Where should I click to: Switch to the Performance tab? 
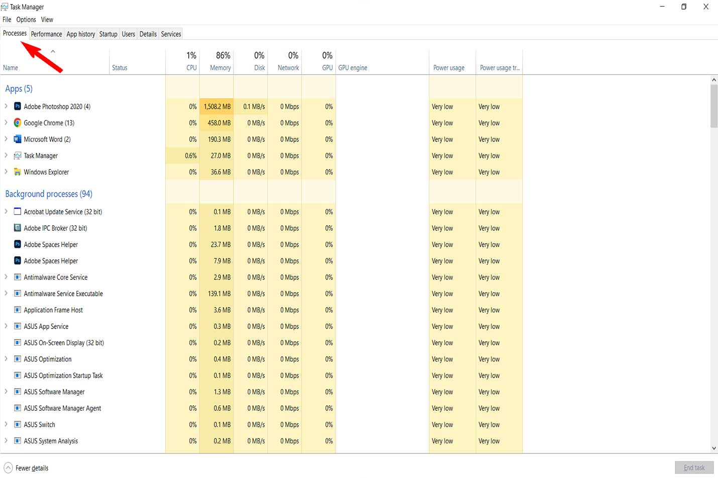point(47,34)
